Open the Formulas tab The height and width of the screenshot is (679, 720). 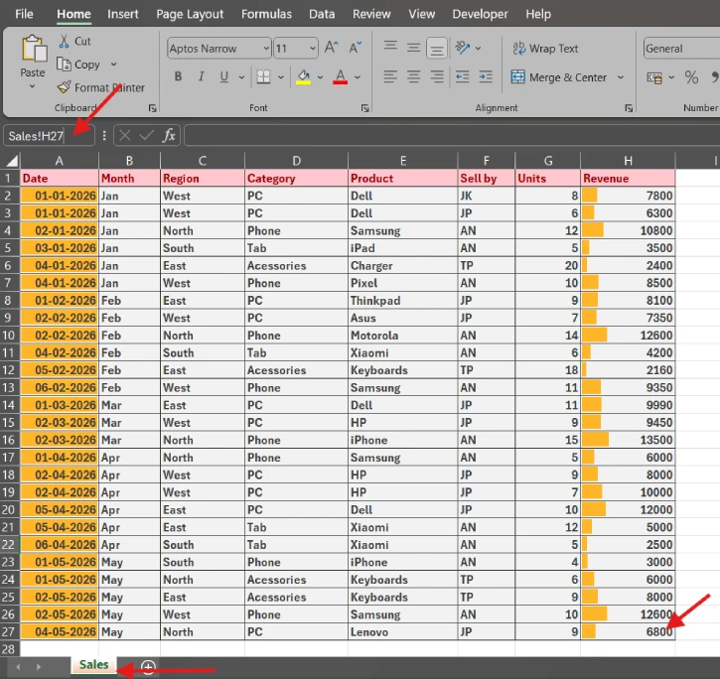click(x=266, y=14)
